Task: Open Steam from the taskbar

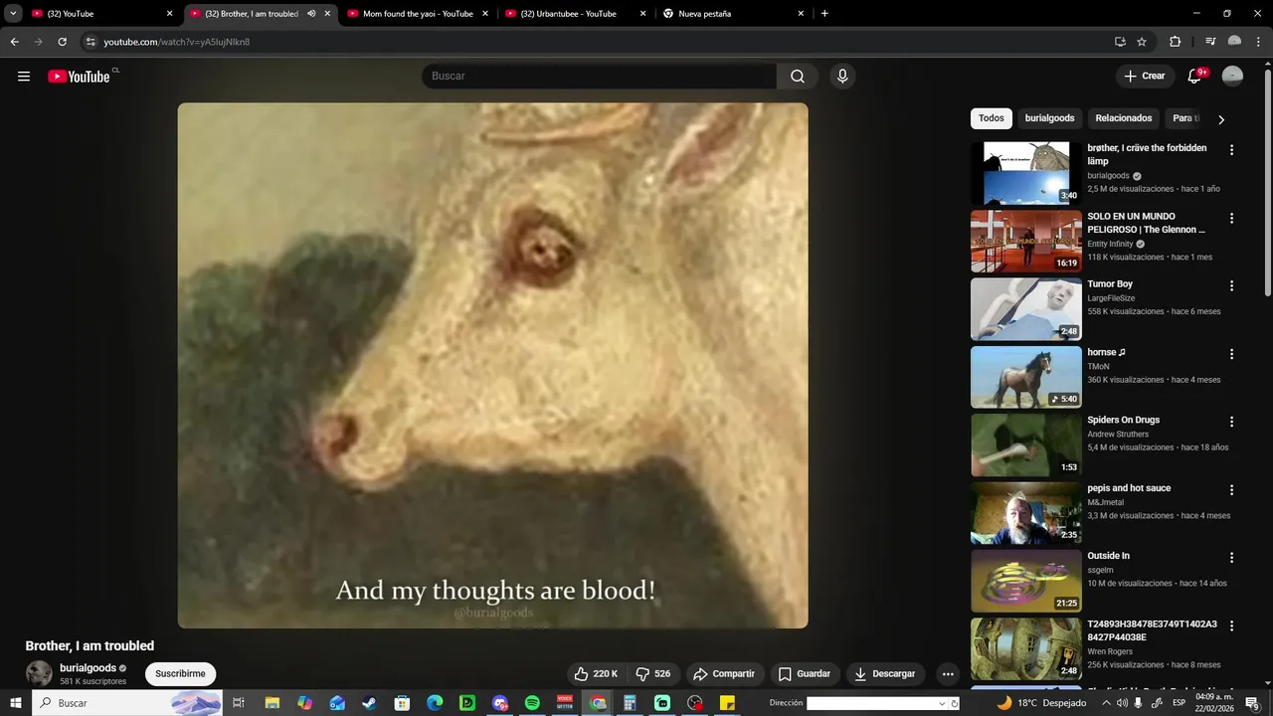Action: 369,703
